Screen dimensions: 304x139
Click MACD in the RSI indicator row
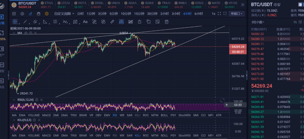pos(47,115)
